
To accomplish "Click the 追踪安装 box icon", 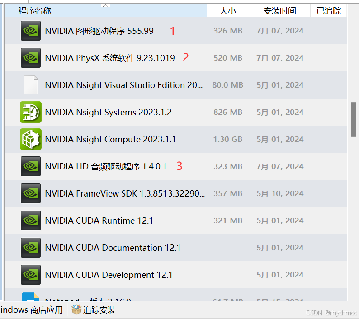I will pyautogui.click(x=76, y=310).
